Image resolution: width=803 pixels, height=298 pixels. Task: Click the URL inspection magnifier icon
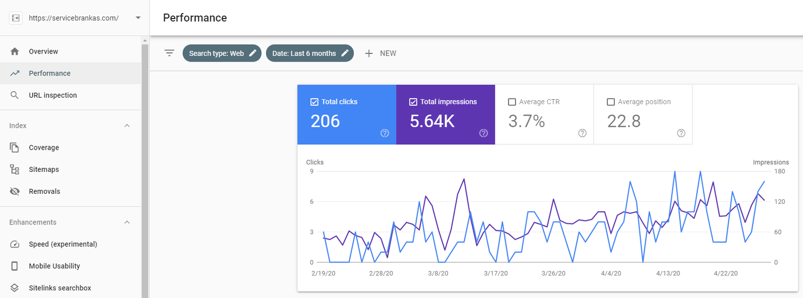[x=15, y=95]
